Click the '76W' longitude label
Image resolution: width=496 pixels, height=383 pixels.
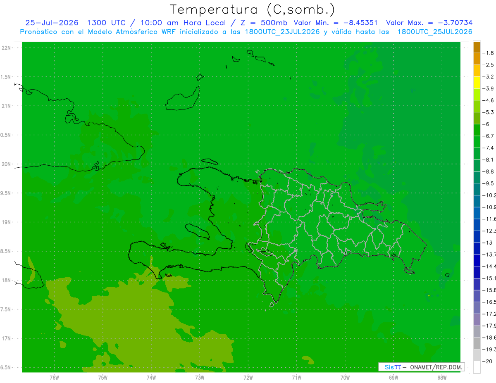coord(54,378)
